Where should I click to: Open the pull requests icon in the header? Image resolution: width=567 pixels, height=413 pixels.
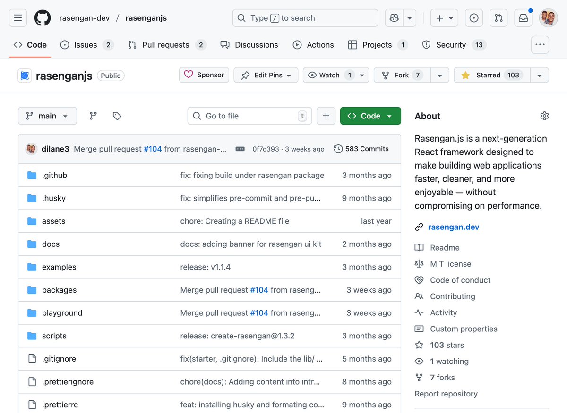pos(498,17)
